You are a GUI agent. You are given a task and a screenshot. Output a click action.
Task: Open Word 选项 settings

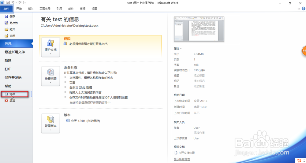coord(16,94)
